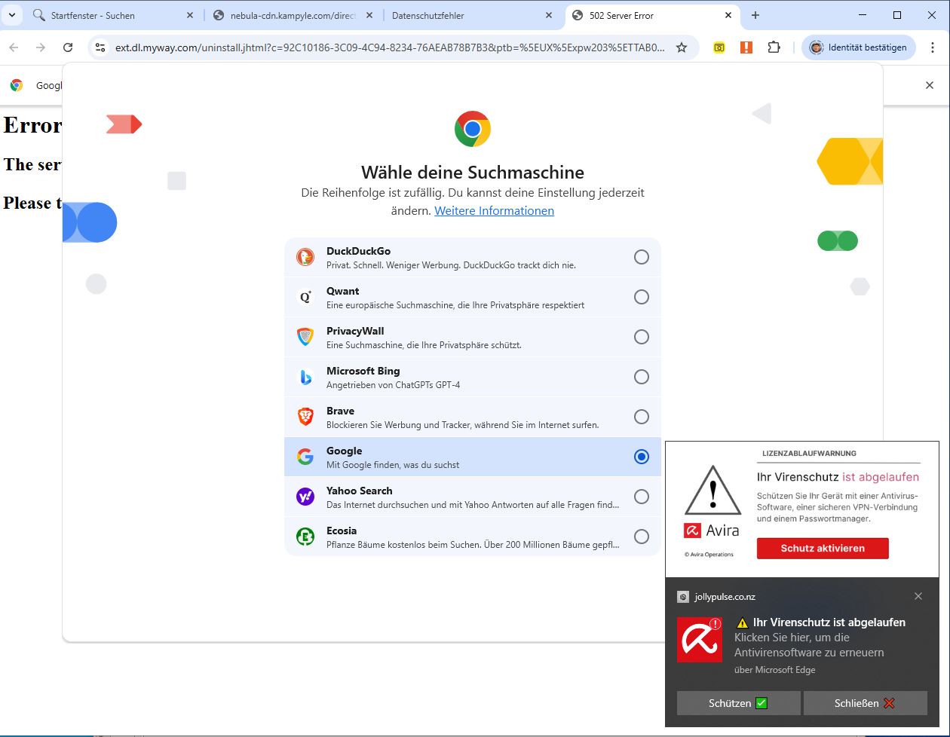Open the site information icon in address bar

click(100, 47)
